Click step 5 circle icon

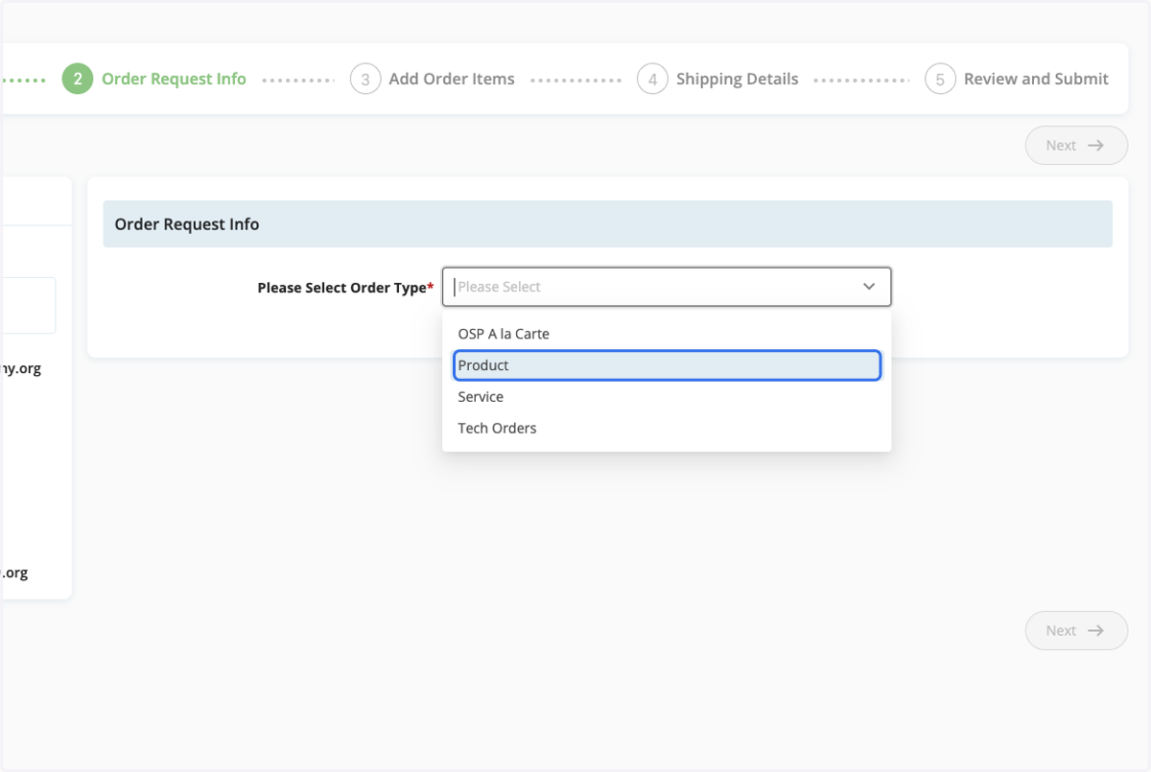940,79
